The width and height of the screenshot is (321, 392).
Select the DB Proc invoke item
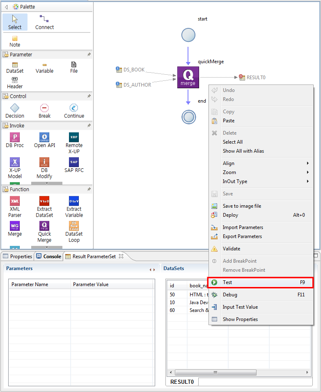point(15,140)
